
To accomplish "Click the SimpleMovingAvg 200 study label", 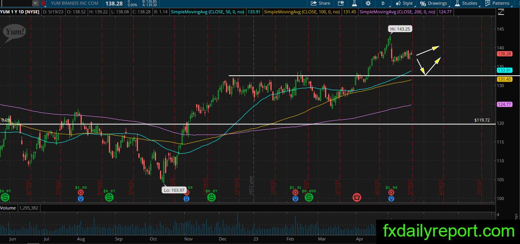I will pos(397,12).
